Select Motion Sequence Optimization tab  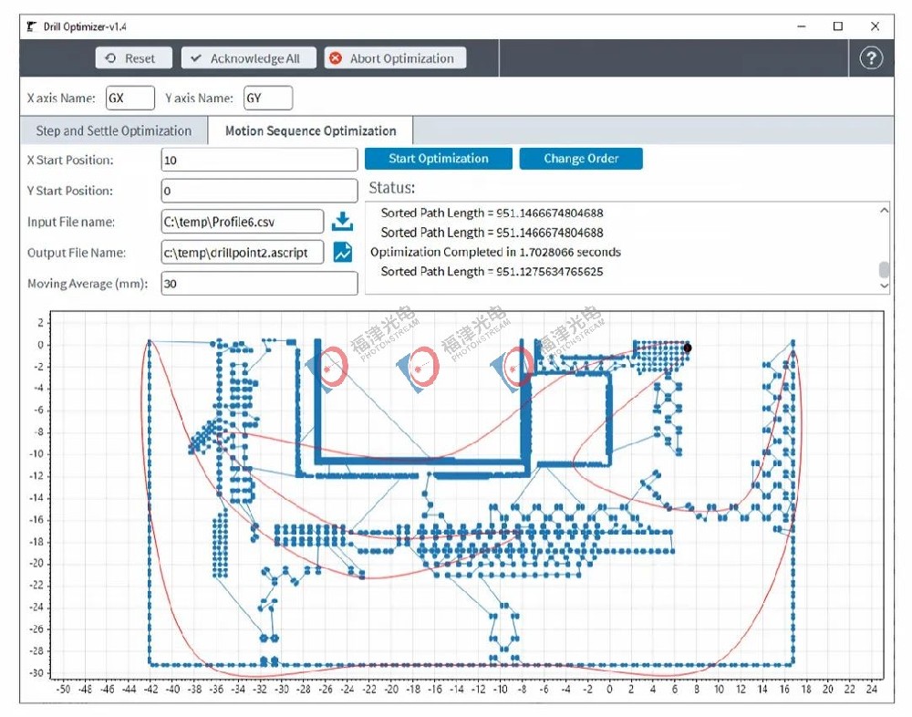tap(311, 131)
